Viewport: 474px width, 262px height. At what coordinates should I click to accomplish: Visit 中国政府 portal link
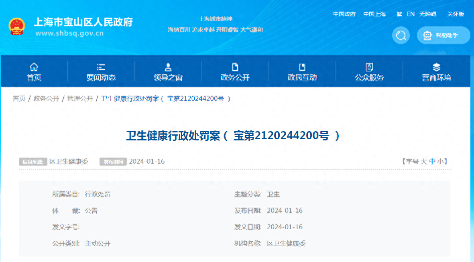coord(345,14)
